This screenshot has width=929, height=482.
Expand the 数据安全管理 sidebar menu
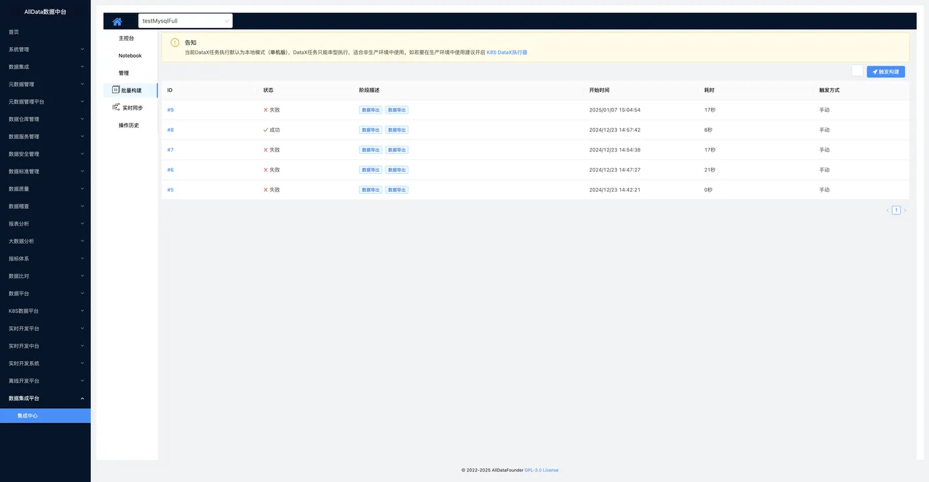click(45, 154)
